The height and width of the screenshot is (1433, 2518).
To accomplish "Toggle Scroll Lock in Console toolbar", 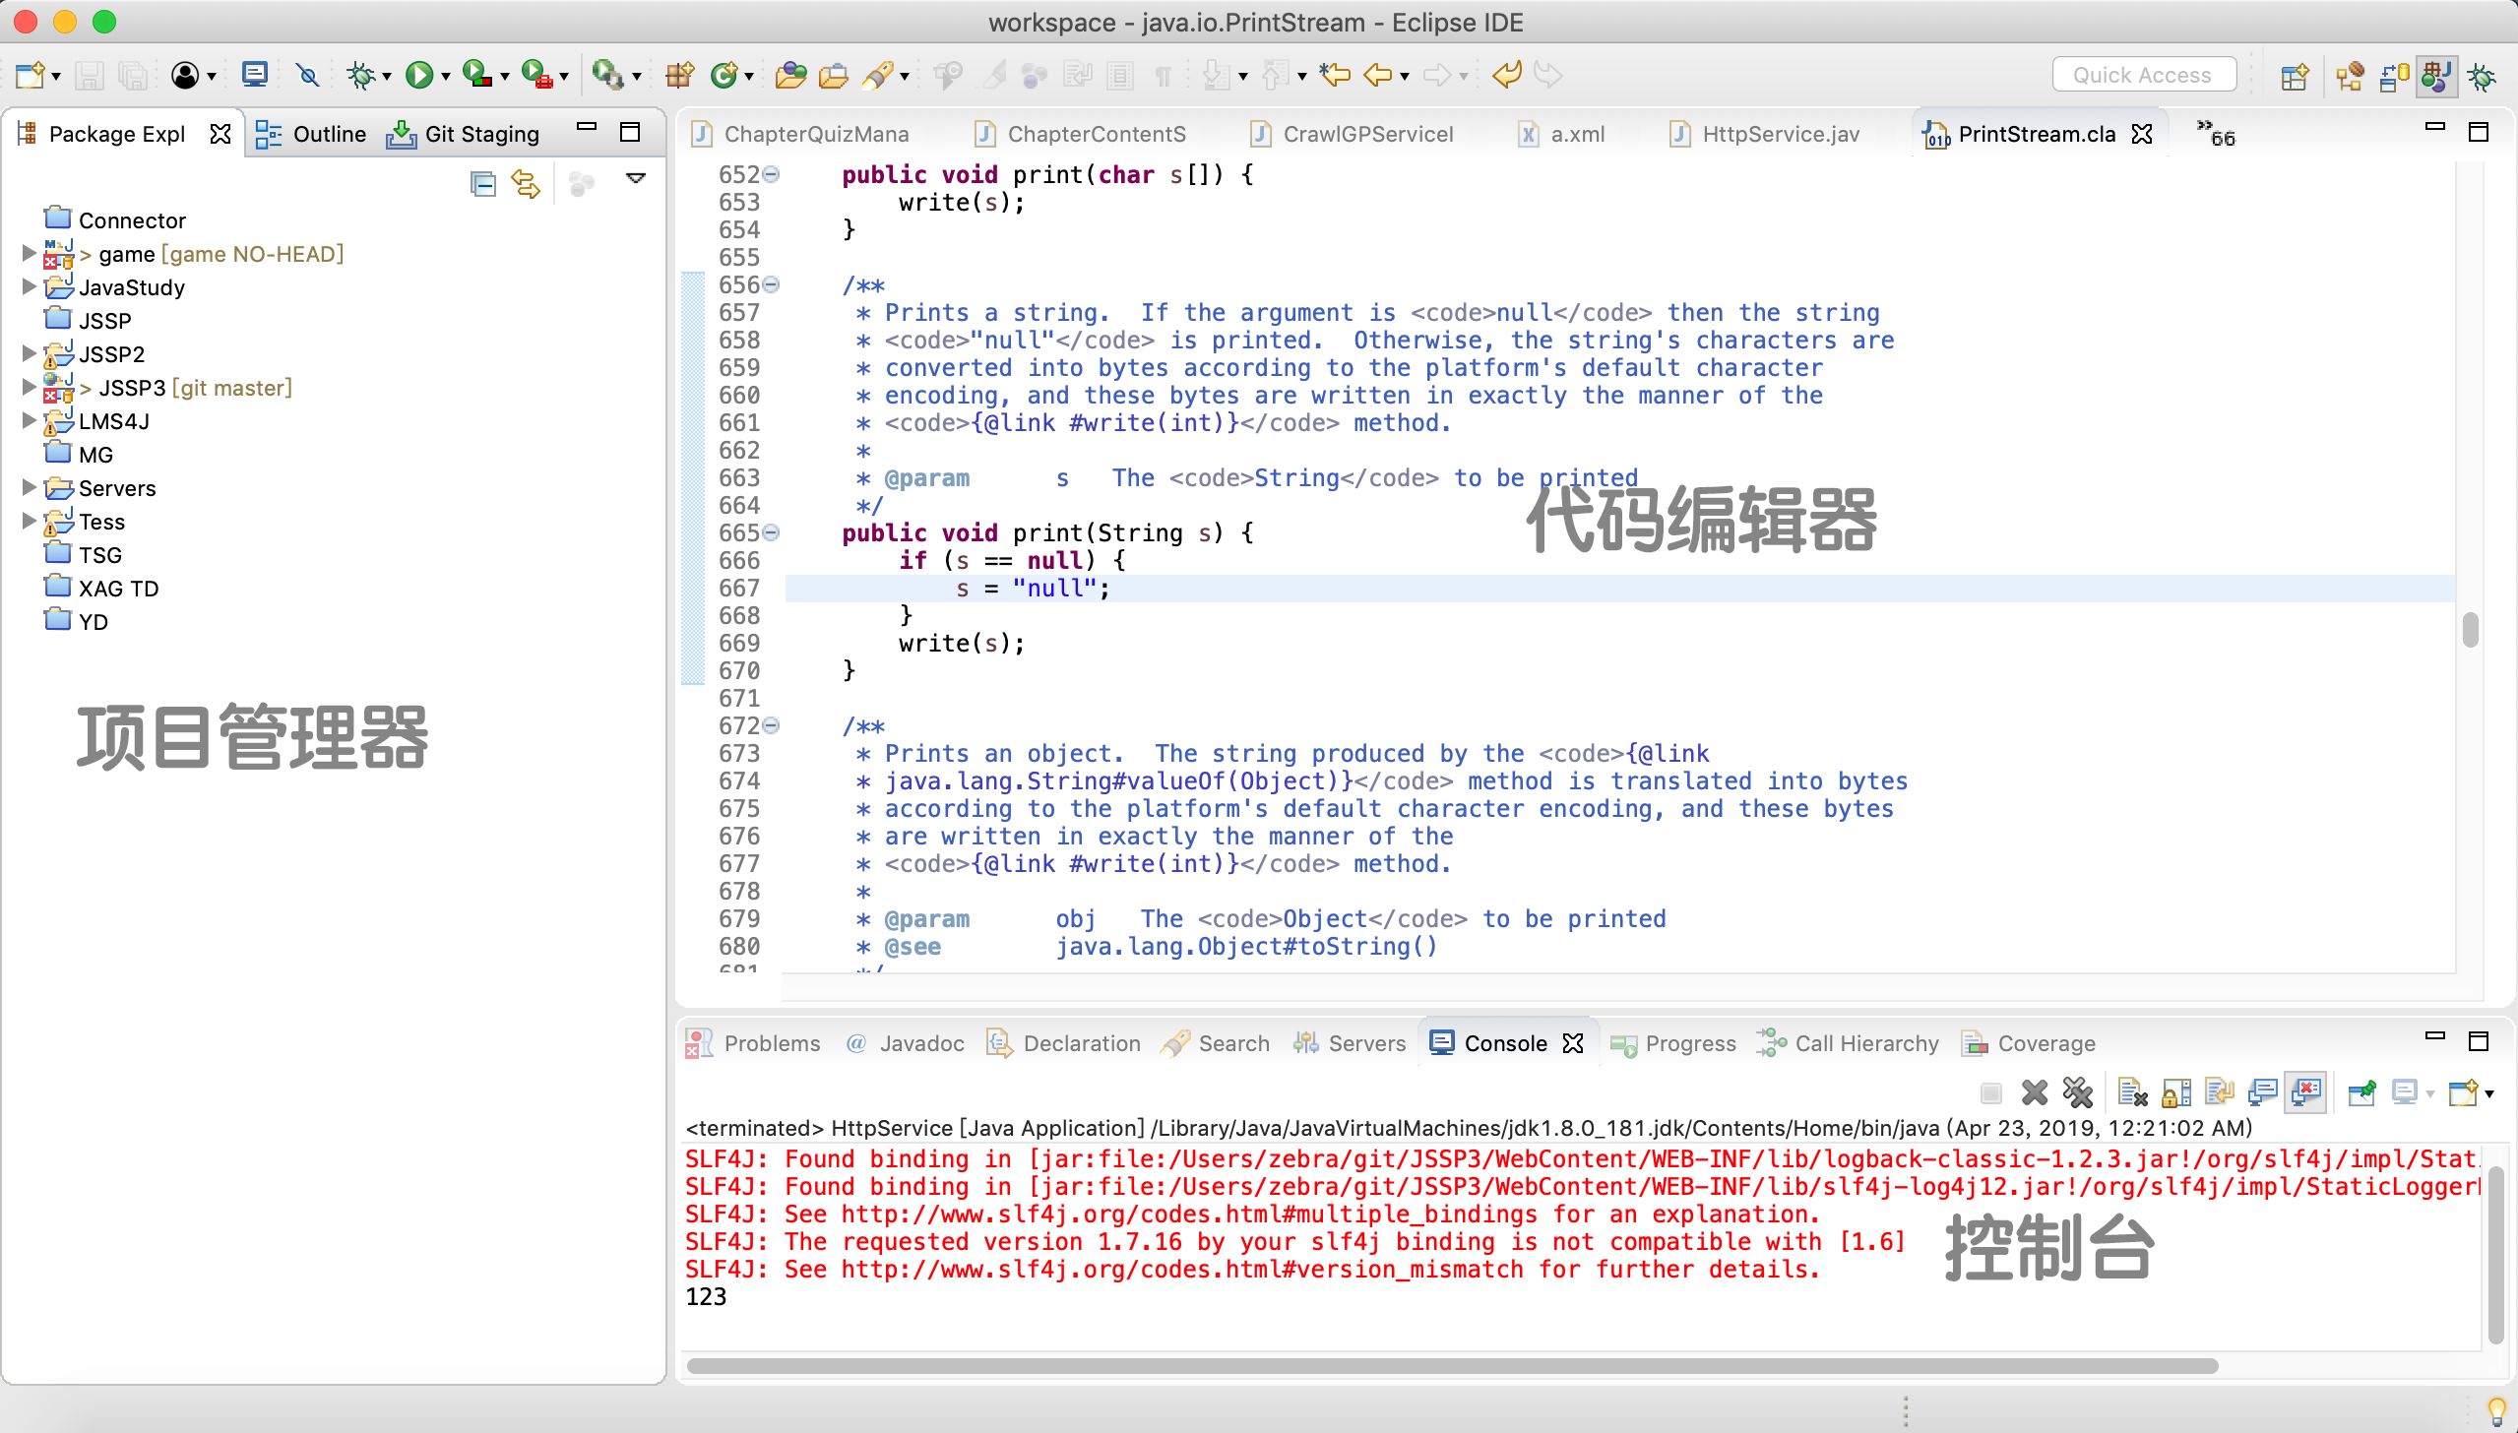I will (x=2175, y=1092).
